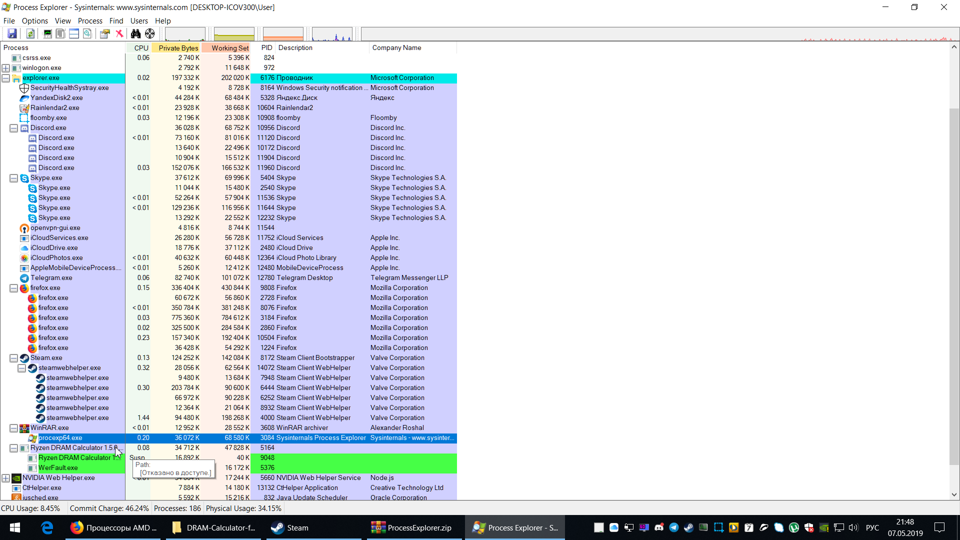The width and height of the screenshot is (960, 540).
Task: Collapse the firefox.exe process tree
Action: point(14,288)
